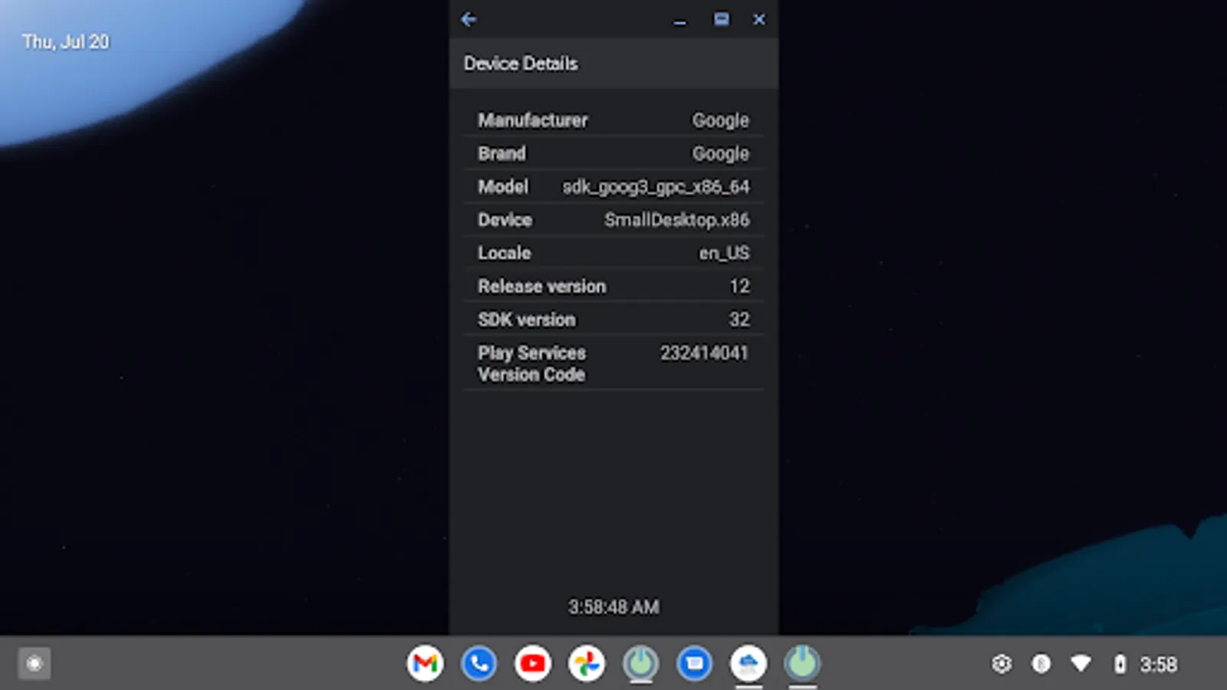Image resolution: width=1227 pixels, height=690 pixels.
Task: Click the Device Details title
Action: click(521, 64)
